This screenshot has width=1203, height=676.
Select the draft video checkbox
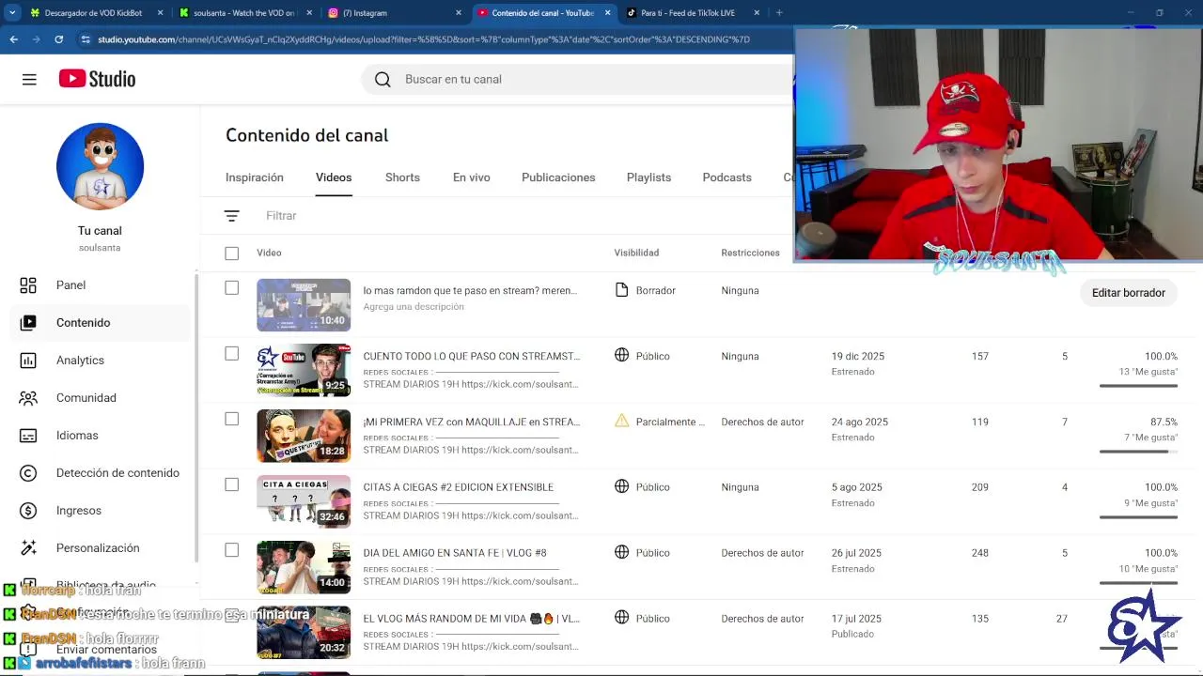point(232,288)
